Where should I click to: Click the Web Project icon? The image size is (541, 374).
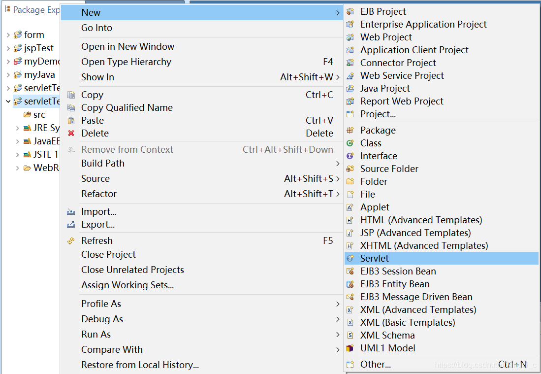(x=350, y=37)
